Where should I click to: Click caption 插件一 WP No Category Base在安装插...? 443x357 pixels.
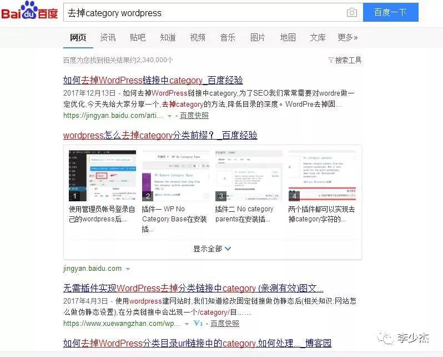click(x=174, y=219)
